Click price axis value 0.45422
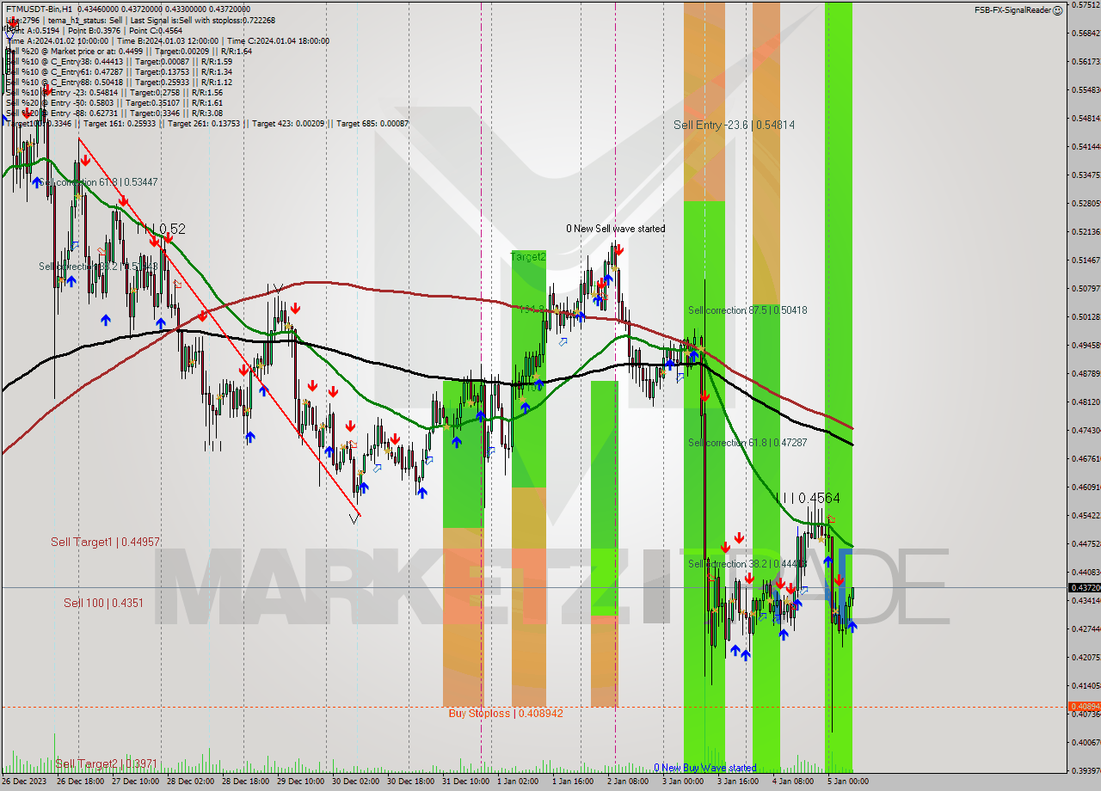1101x791 pixels. (x=1086, y=515)
